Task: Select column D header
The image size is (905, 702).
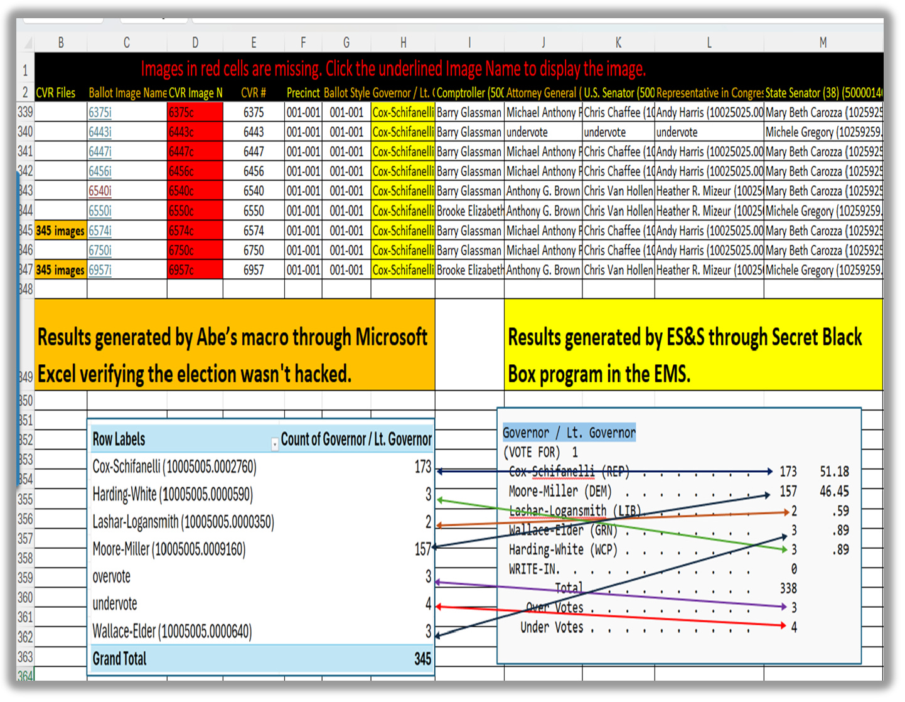Action: click(195, 43)
